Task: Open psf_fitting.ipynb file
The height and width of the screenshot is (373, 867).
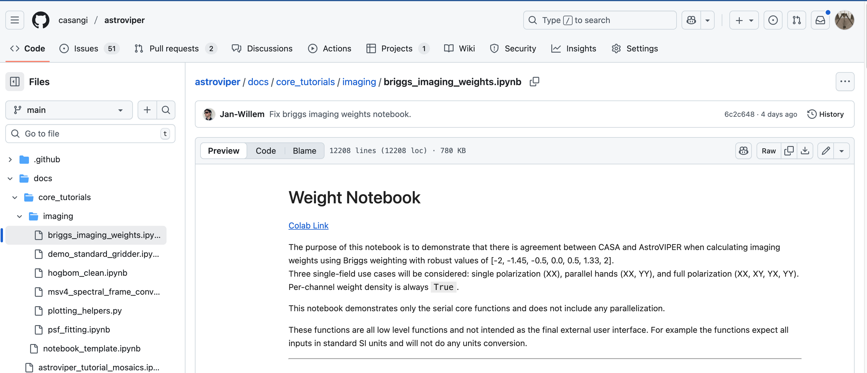Action: (79, 329)
